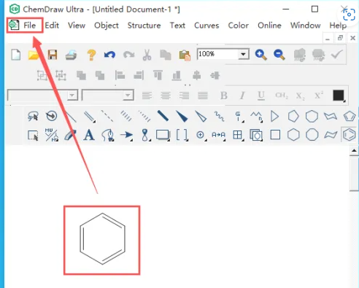Open the Object menu
This screenshot has width=359, height=288.
[107, 26]
